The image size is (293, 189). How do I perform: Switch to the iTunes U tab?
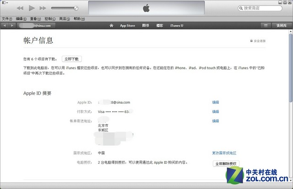(x=177, y=26)
